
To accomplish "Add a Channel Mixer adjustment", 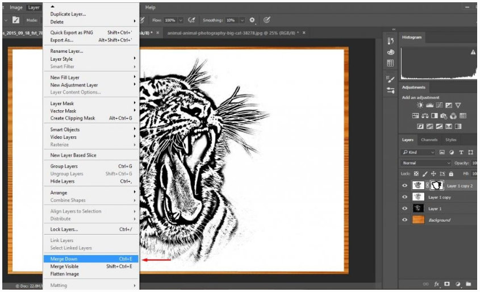I will 453,116.
